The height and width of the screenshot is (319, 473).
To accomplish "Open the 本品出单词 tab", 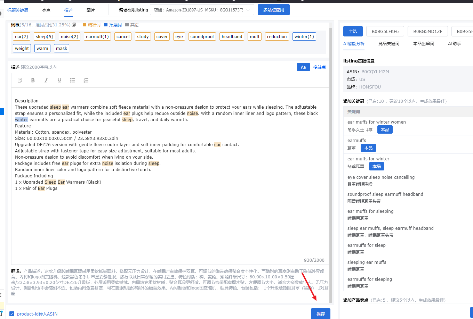I will 424,44.
